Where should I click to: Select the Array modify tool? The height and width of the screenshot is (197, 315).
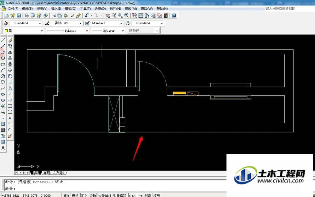coord(10,64)
